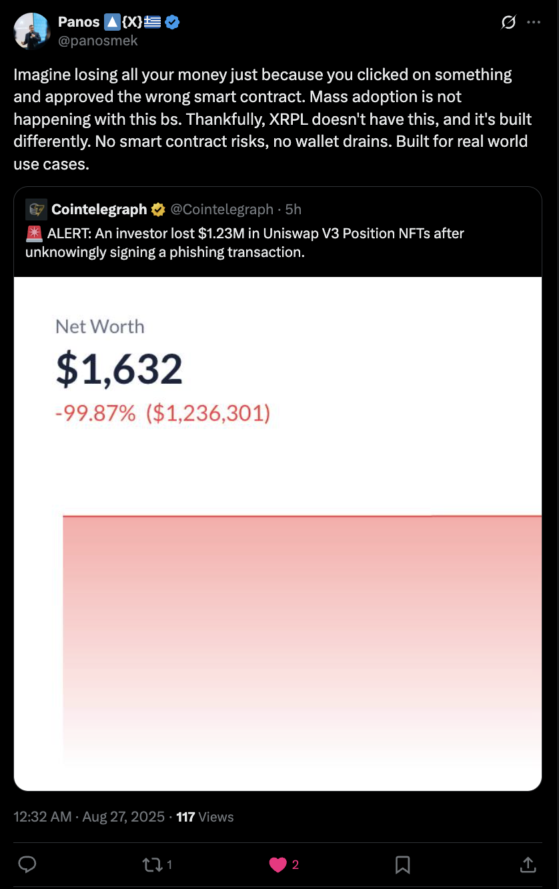Image resolution: width=559 pixels, height=889 pixels.
Task: Toggle the bookmark icon
Action: coord(402,865)
